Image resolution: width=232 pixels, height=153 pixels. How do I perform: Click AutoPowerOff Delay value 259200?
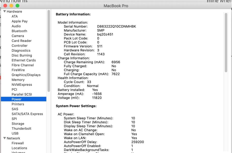138,142
